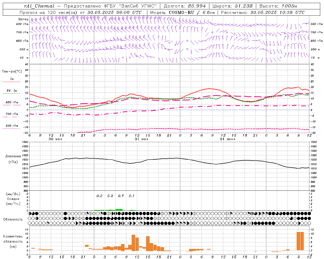Select the 'Модель COSMO-RU / 6.6км' model label

pyautogui.click(x=183, y=12)
